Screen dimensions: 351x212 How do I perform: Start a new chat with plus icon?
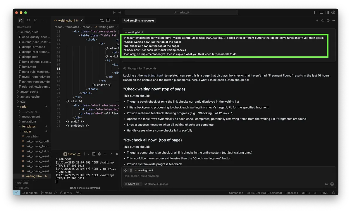point(317,20)
